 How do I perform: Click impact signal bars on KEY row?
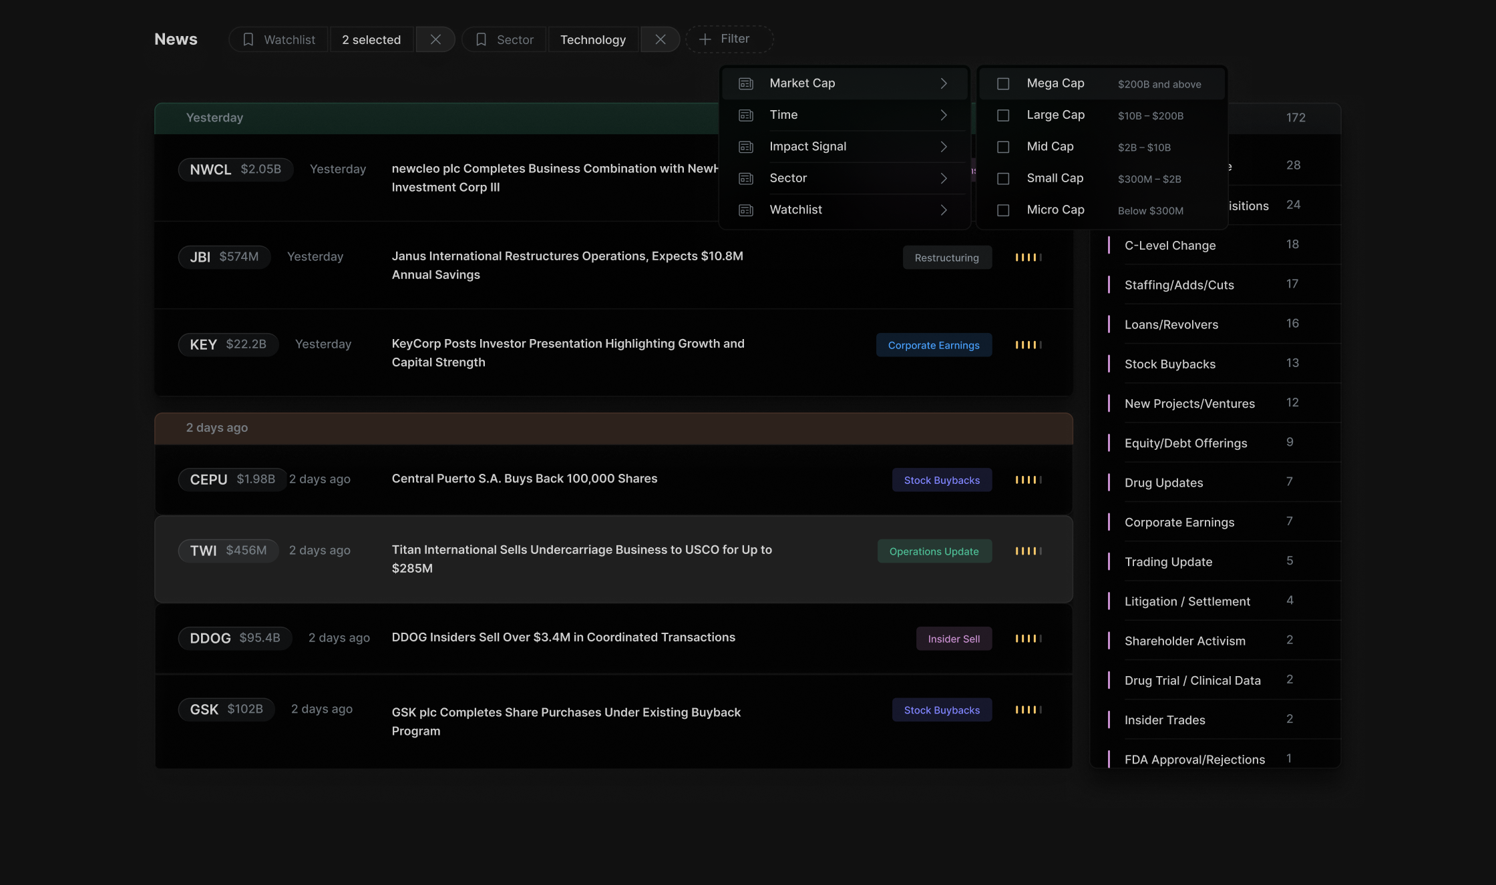coord(1028,345)
